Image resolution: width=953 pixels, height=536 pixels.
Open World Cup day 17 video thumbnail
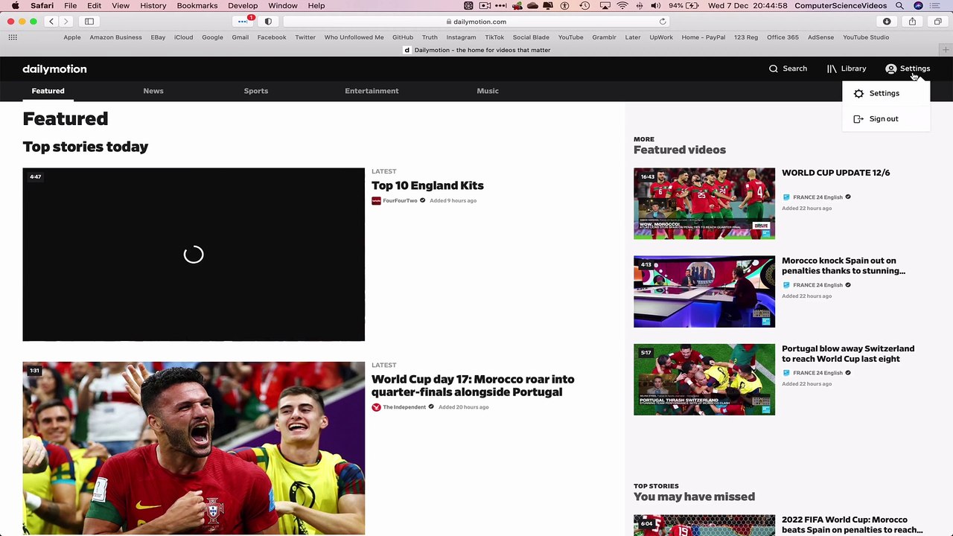pyautogui.click(x=194, y=448)
